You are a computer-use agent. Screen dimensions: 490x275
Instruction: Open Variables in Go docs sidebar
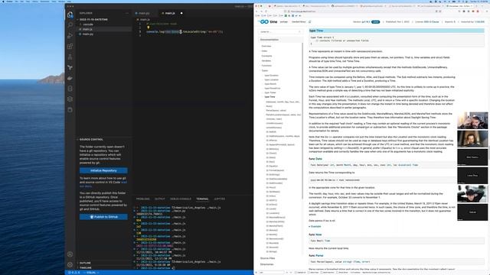coord(266,61)
